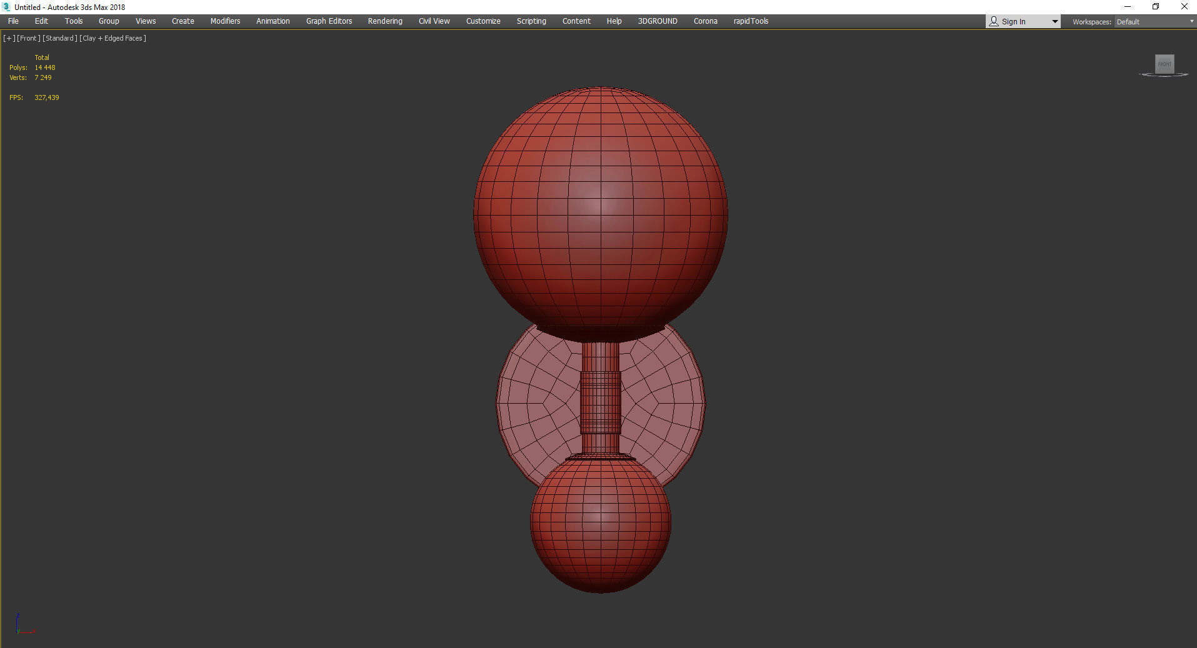Click the Sign In user icon
Image resolution: width=1197 pixels, height=648 pixels.
click(x=994, y=21)
